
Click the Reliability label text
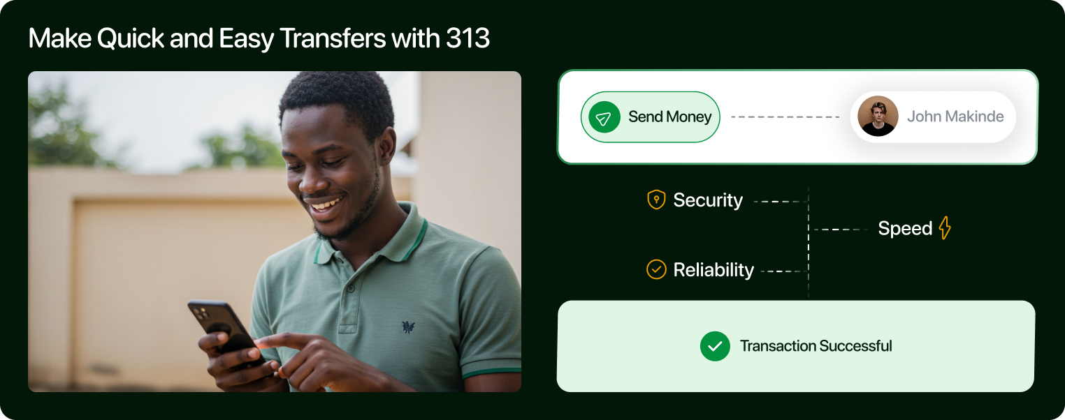(713, 270)
